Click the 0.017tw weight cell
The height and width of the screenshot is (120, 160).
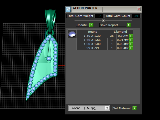[123, 40]
